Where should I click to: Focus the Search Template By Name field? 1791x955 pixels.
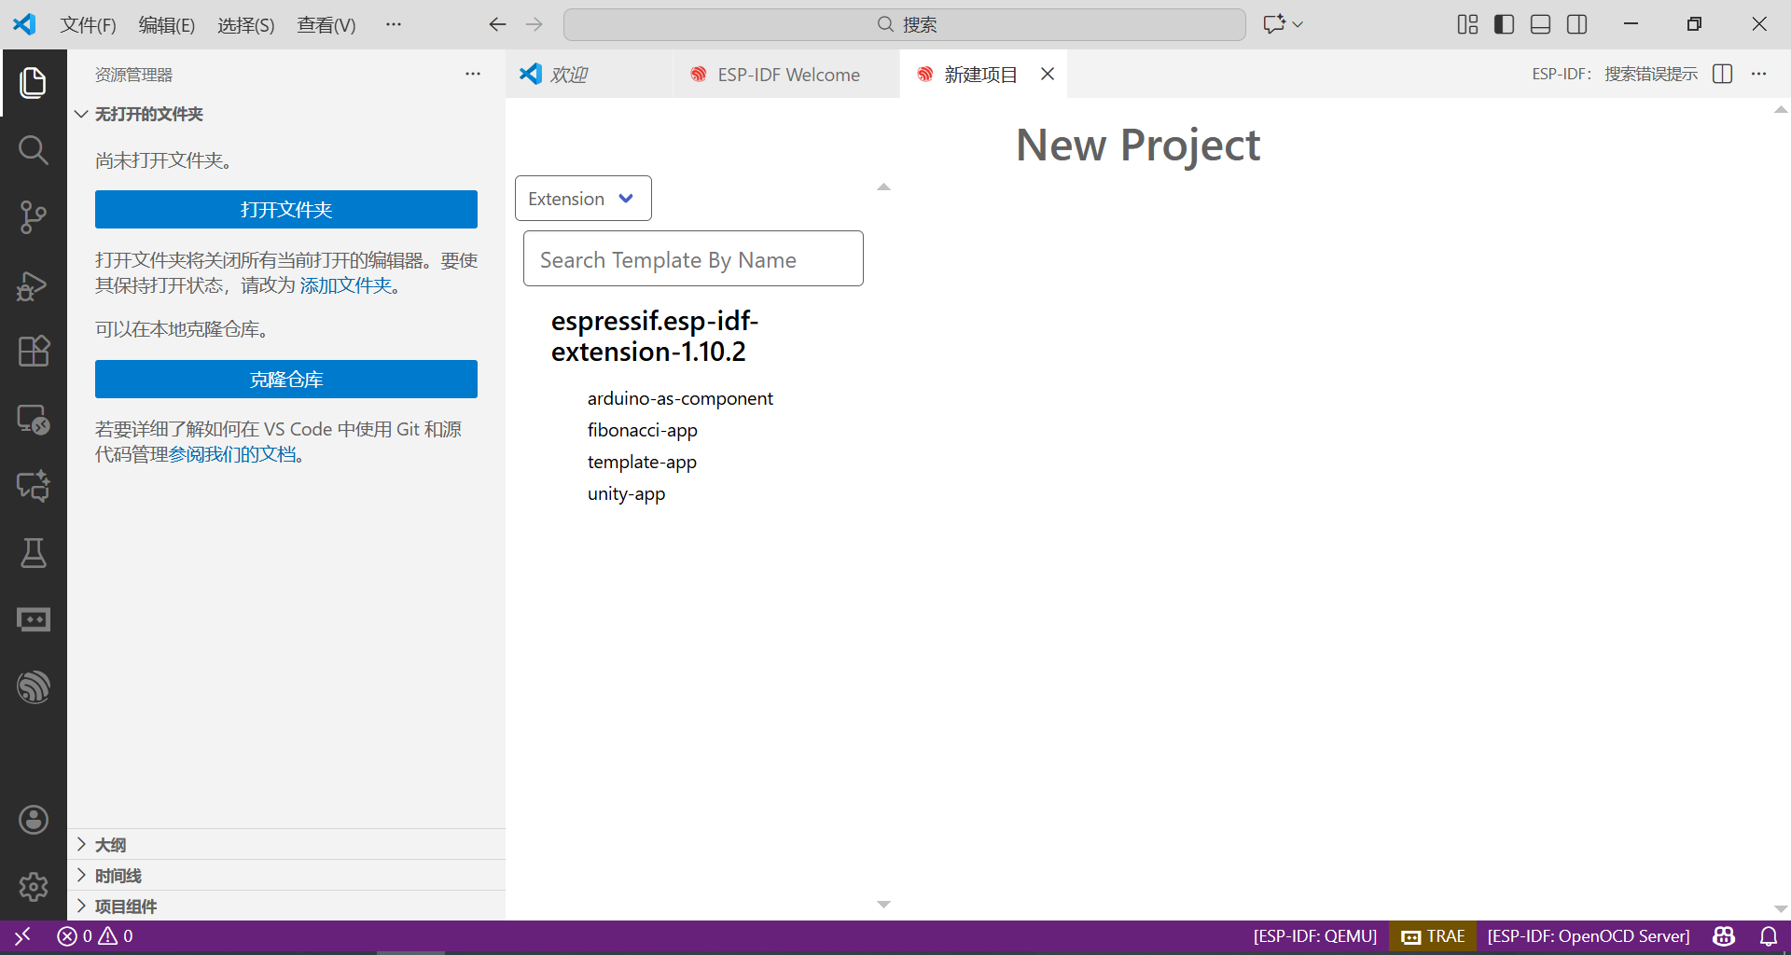click(693, 259)
